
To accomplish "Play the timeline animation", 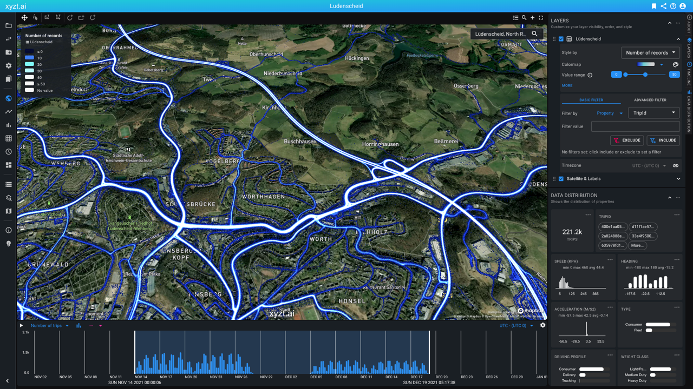I will [x=22, y=326].
